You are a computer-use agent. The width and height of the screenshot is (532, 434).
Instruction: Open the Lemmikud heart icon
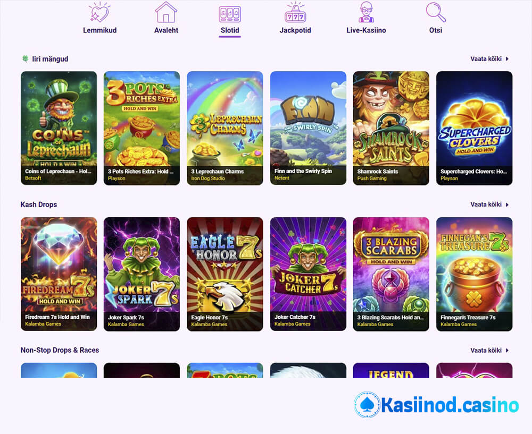(x=99, y=12)
